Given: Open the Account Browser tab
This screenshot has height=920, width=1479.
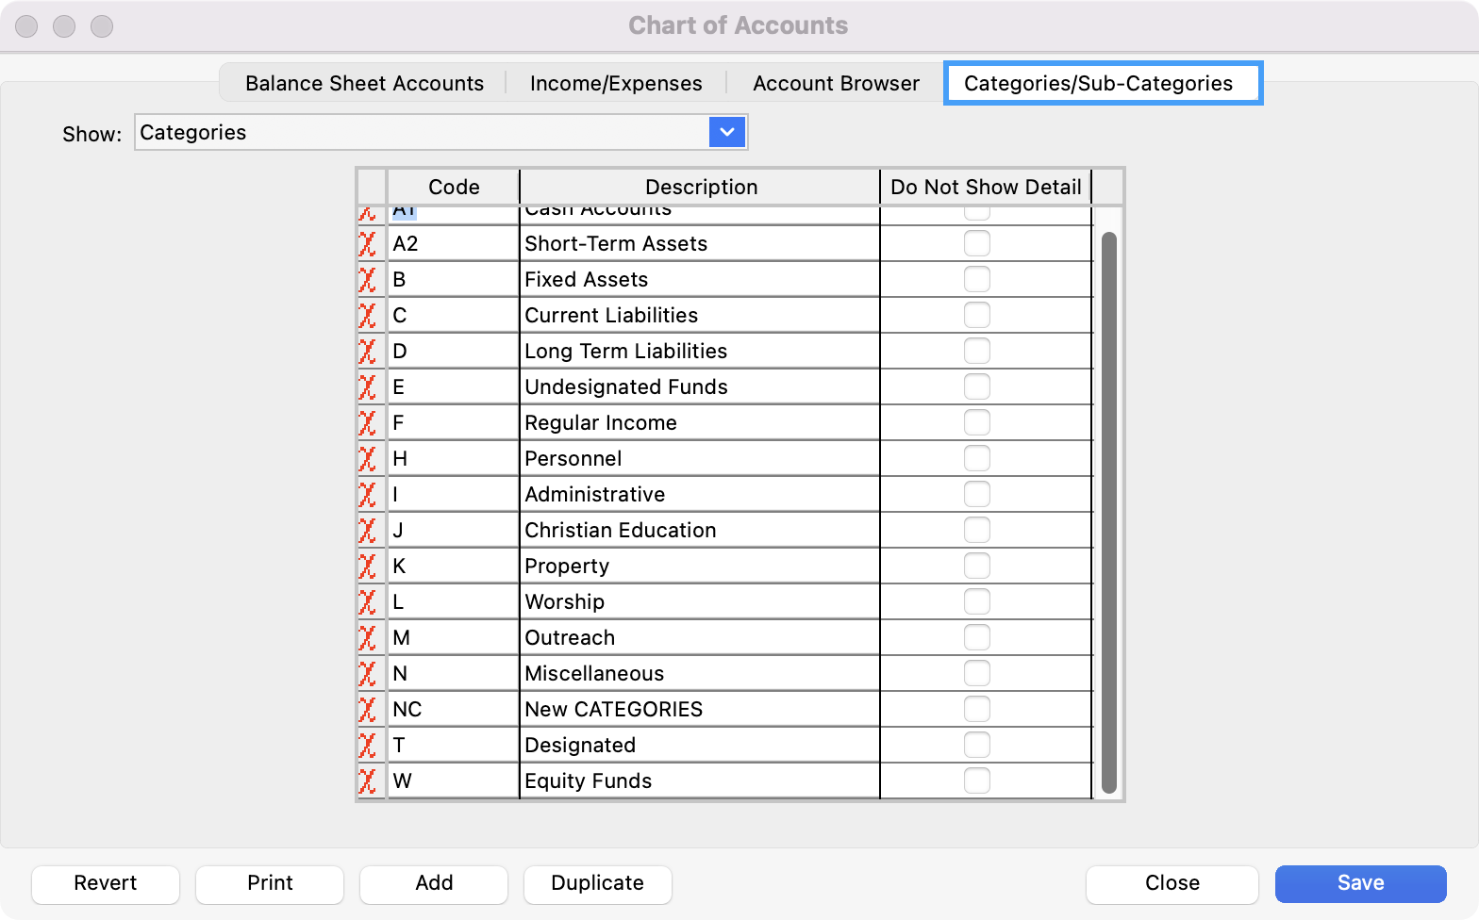Looking at the screenshot, I should click(x=836, y=83).
